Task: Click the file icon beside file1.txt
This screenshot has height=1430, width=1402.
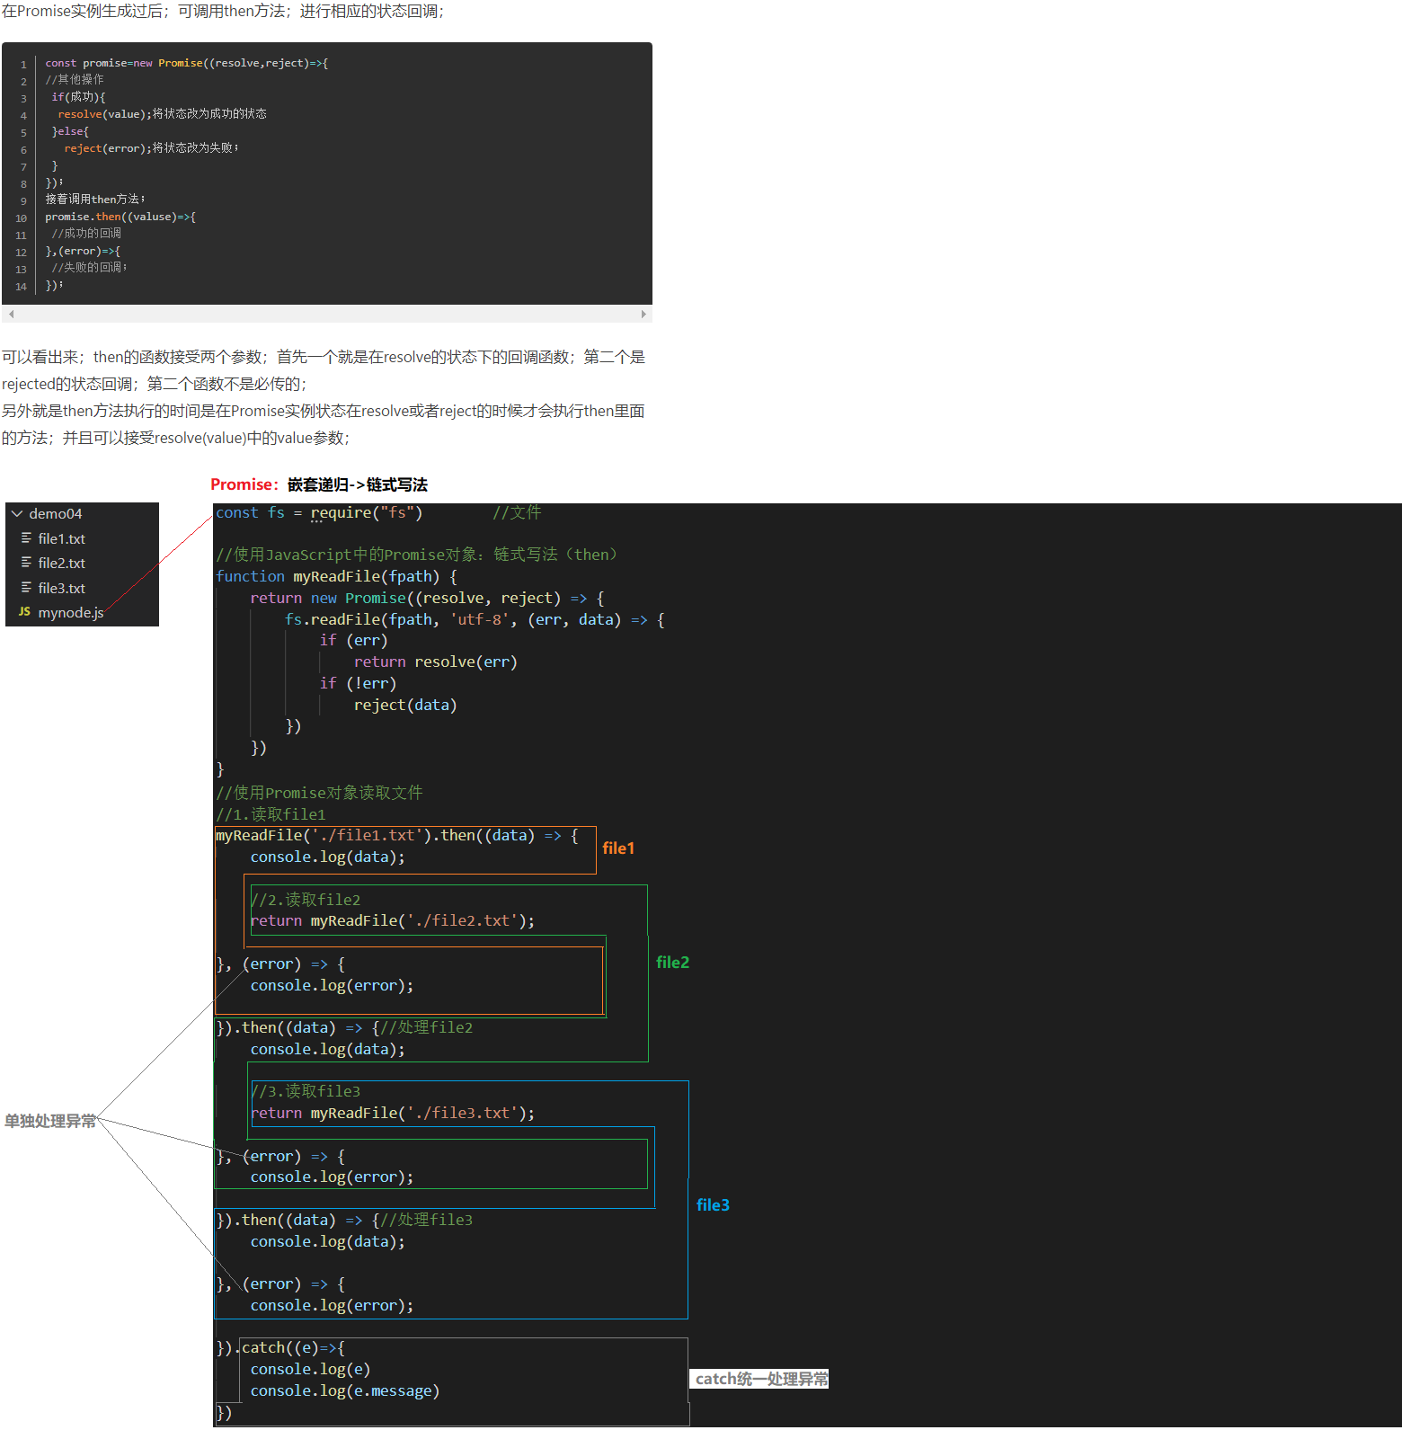Action: click(26, 538)
